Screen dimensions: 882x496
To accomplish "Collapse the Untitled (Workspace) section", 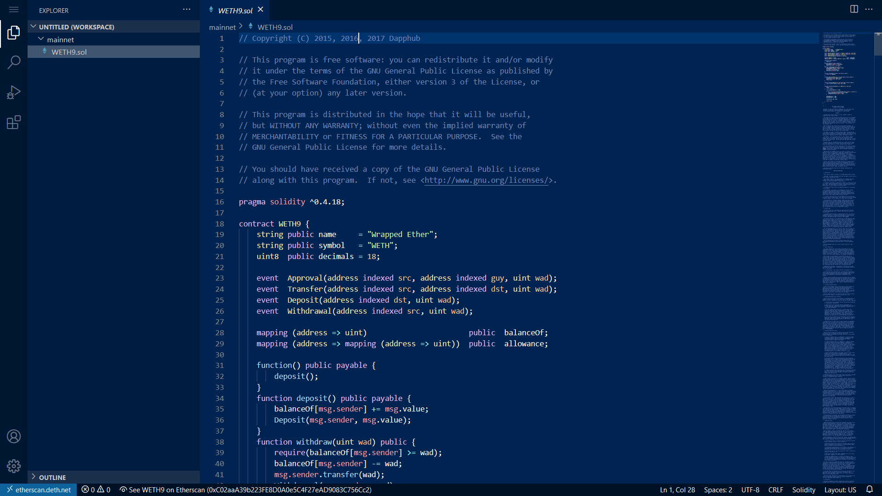I will [x=76, y=27].
